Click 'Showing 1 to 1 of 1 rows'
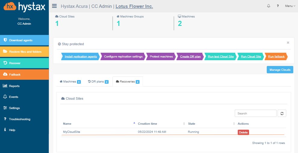Image resolution: width=298 pixels, height=153 pixels. 268,143
